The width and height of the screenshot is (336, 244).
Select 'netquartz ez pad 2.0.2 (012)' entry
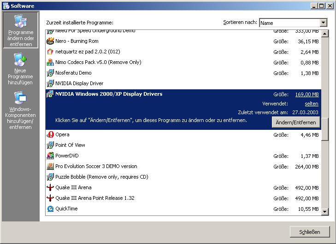(183, 52)
